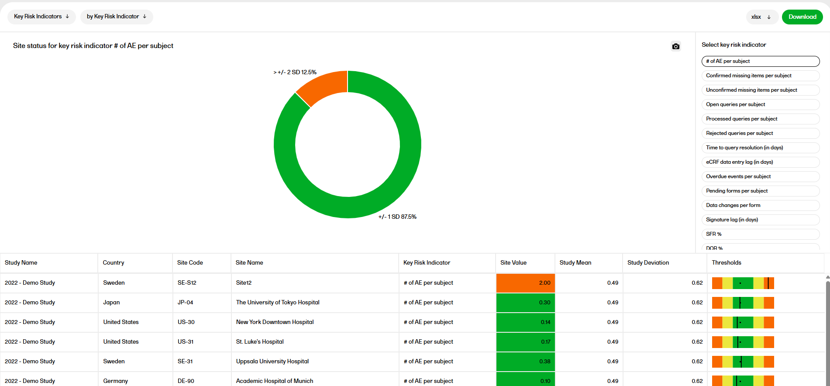Expand the by Key Risk Indicator dropdown
The image size is (830, 386).
[117, 17]
